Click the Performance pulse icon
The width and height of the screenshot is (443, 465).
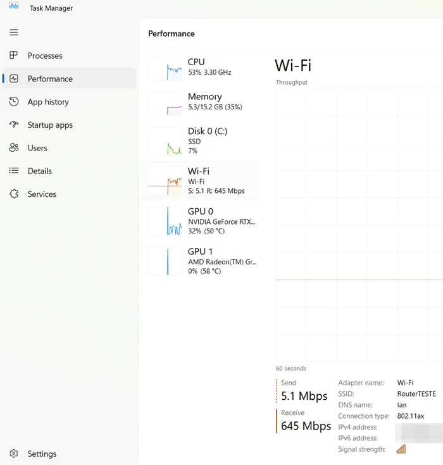click(x=14, y=79)
